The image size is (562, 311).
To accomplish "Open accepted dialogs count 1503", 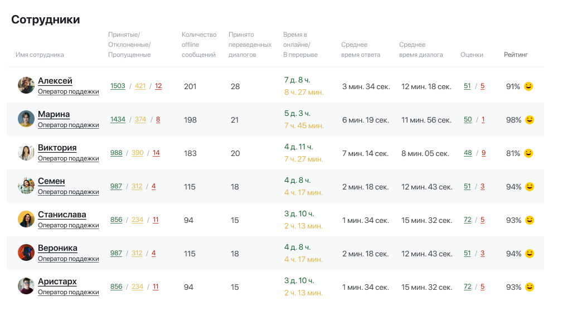I will [118, 86].
